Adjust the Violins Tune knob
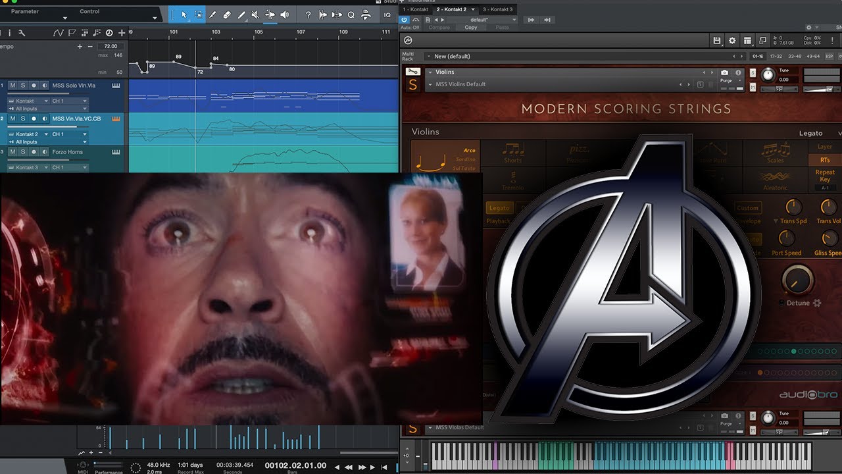 tap(768, 75)
